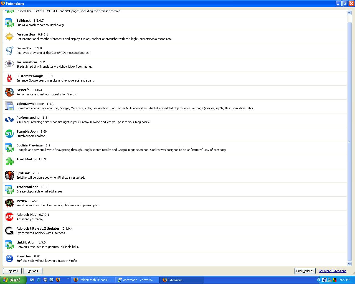Select the Performancing extension name
The image size is (355, 284).
(28, 118)
